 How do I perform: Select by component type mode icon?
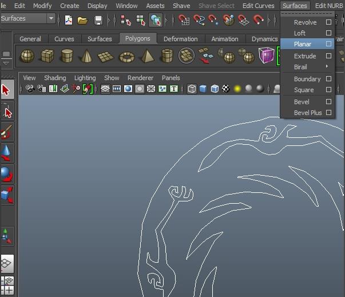click(x=156, y=20)
